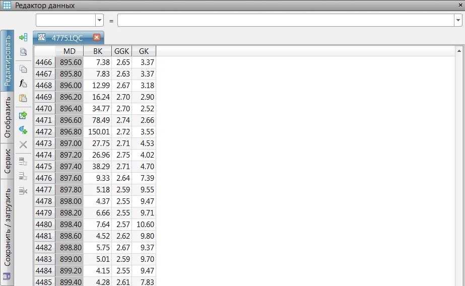The image size is (465, 286).
Task: Click the MD cell 898.40
Action: (70, 225)
